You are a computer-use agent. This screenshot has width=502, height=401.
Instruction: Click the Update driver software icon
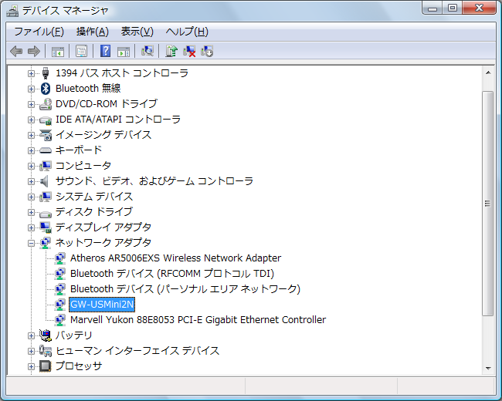point(171,51)
